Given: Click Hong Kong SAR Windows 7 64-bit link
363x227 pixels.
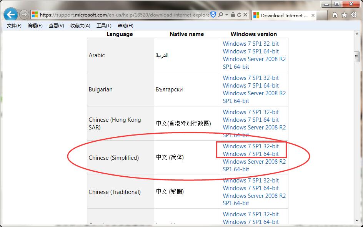Looking at the screenshot, I should click(251, 120).
